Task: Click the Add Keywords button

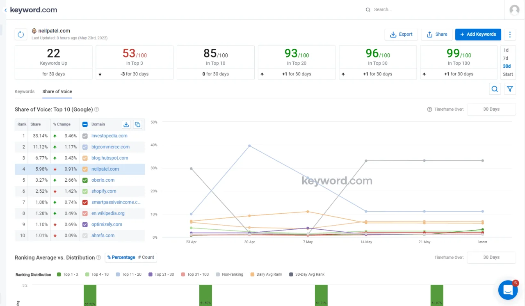Action: click(x=478, y=34)
